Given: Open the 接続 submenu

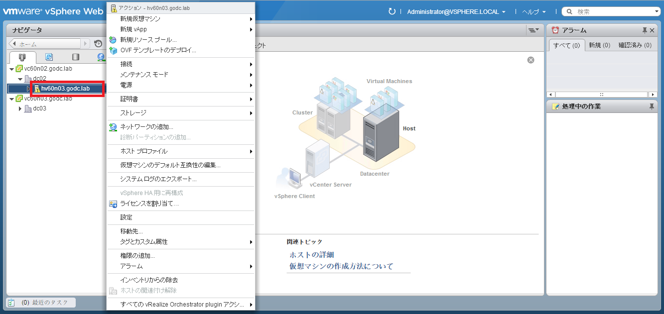Looking at the screenshot, I should [x=181, y=64].
